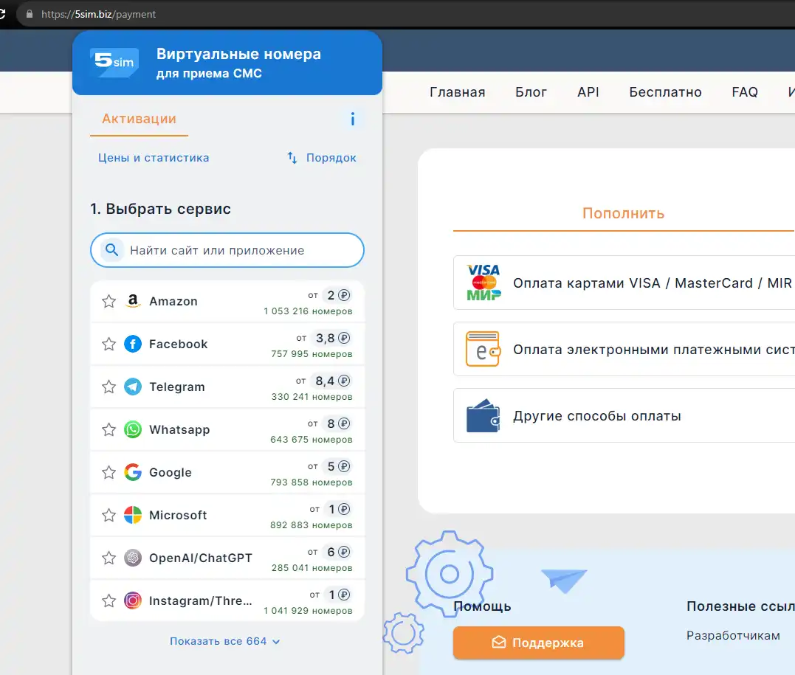Click the 5sim logo

pos(114,62)
